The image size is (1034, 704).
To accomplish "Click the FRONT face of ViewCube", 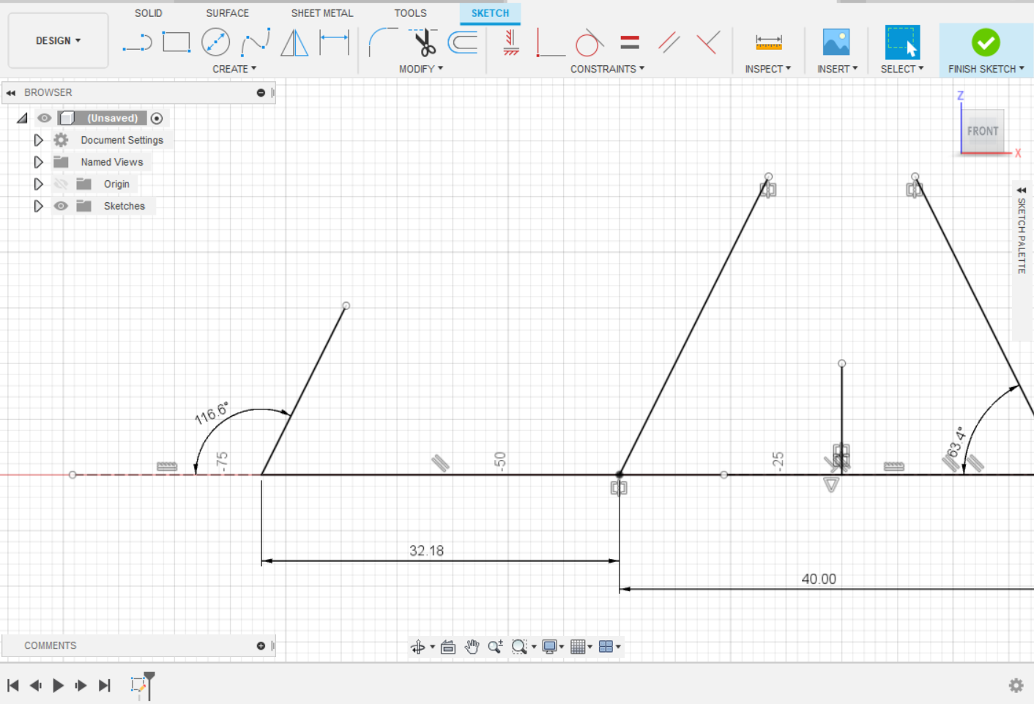I will [982, 131].
